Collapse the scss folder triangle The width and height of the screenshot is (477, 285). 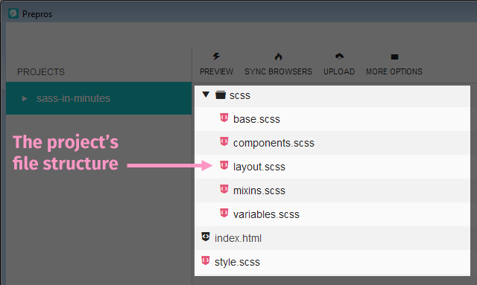coord(206,95)
